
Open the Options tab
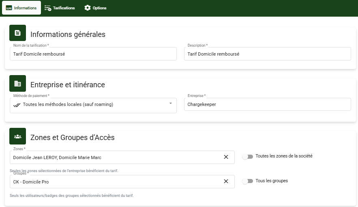click(x=96, y=8)
